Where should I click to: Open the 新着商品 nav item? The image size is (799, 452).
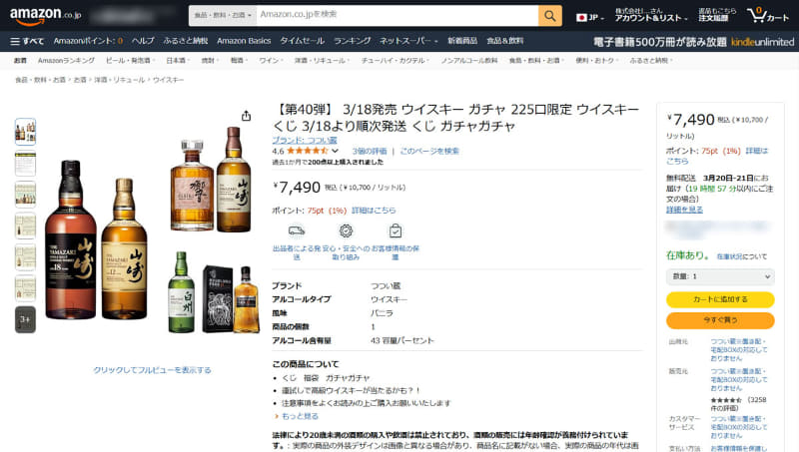coord(462,41)
